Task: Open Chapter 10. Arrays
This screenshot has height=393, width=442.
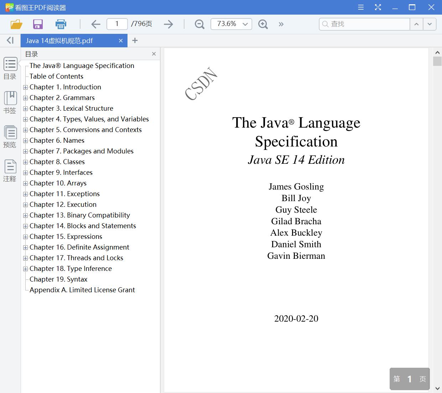Action: click(x=58, y=183)
